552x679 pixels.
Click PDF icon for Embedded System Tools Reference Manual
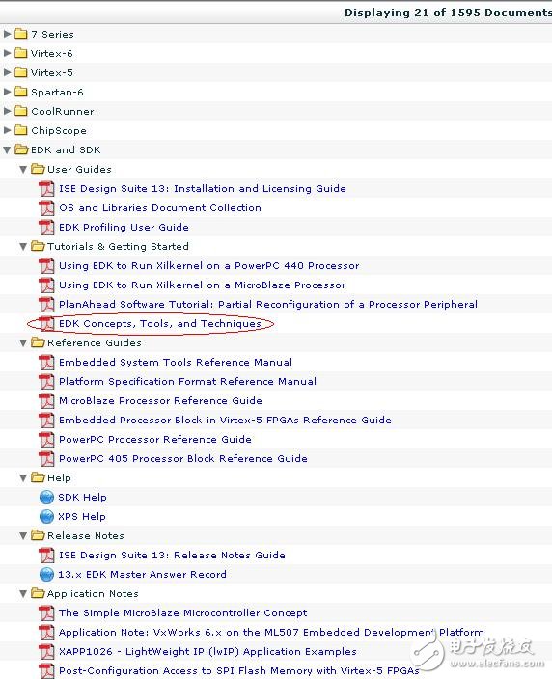tap(46, 363)
